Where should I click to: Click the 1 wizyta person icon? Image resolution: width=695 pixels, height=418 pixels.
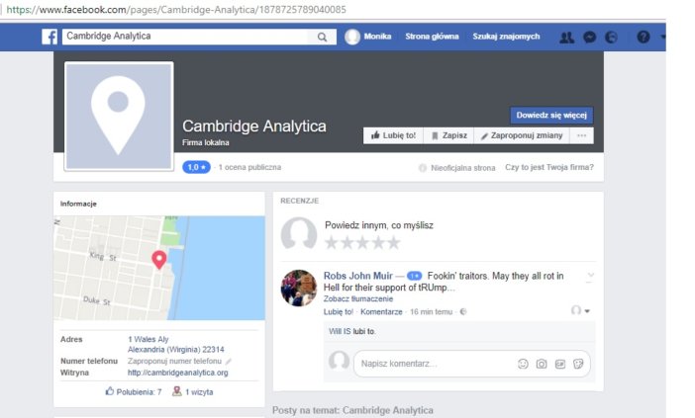[177, 391]
